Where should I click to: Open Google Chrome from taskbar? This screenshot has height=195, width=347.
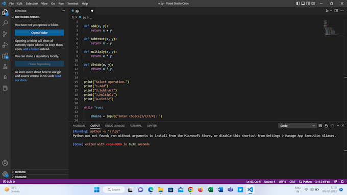pos(190,190)
